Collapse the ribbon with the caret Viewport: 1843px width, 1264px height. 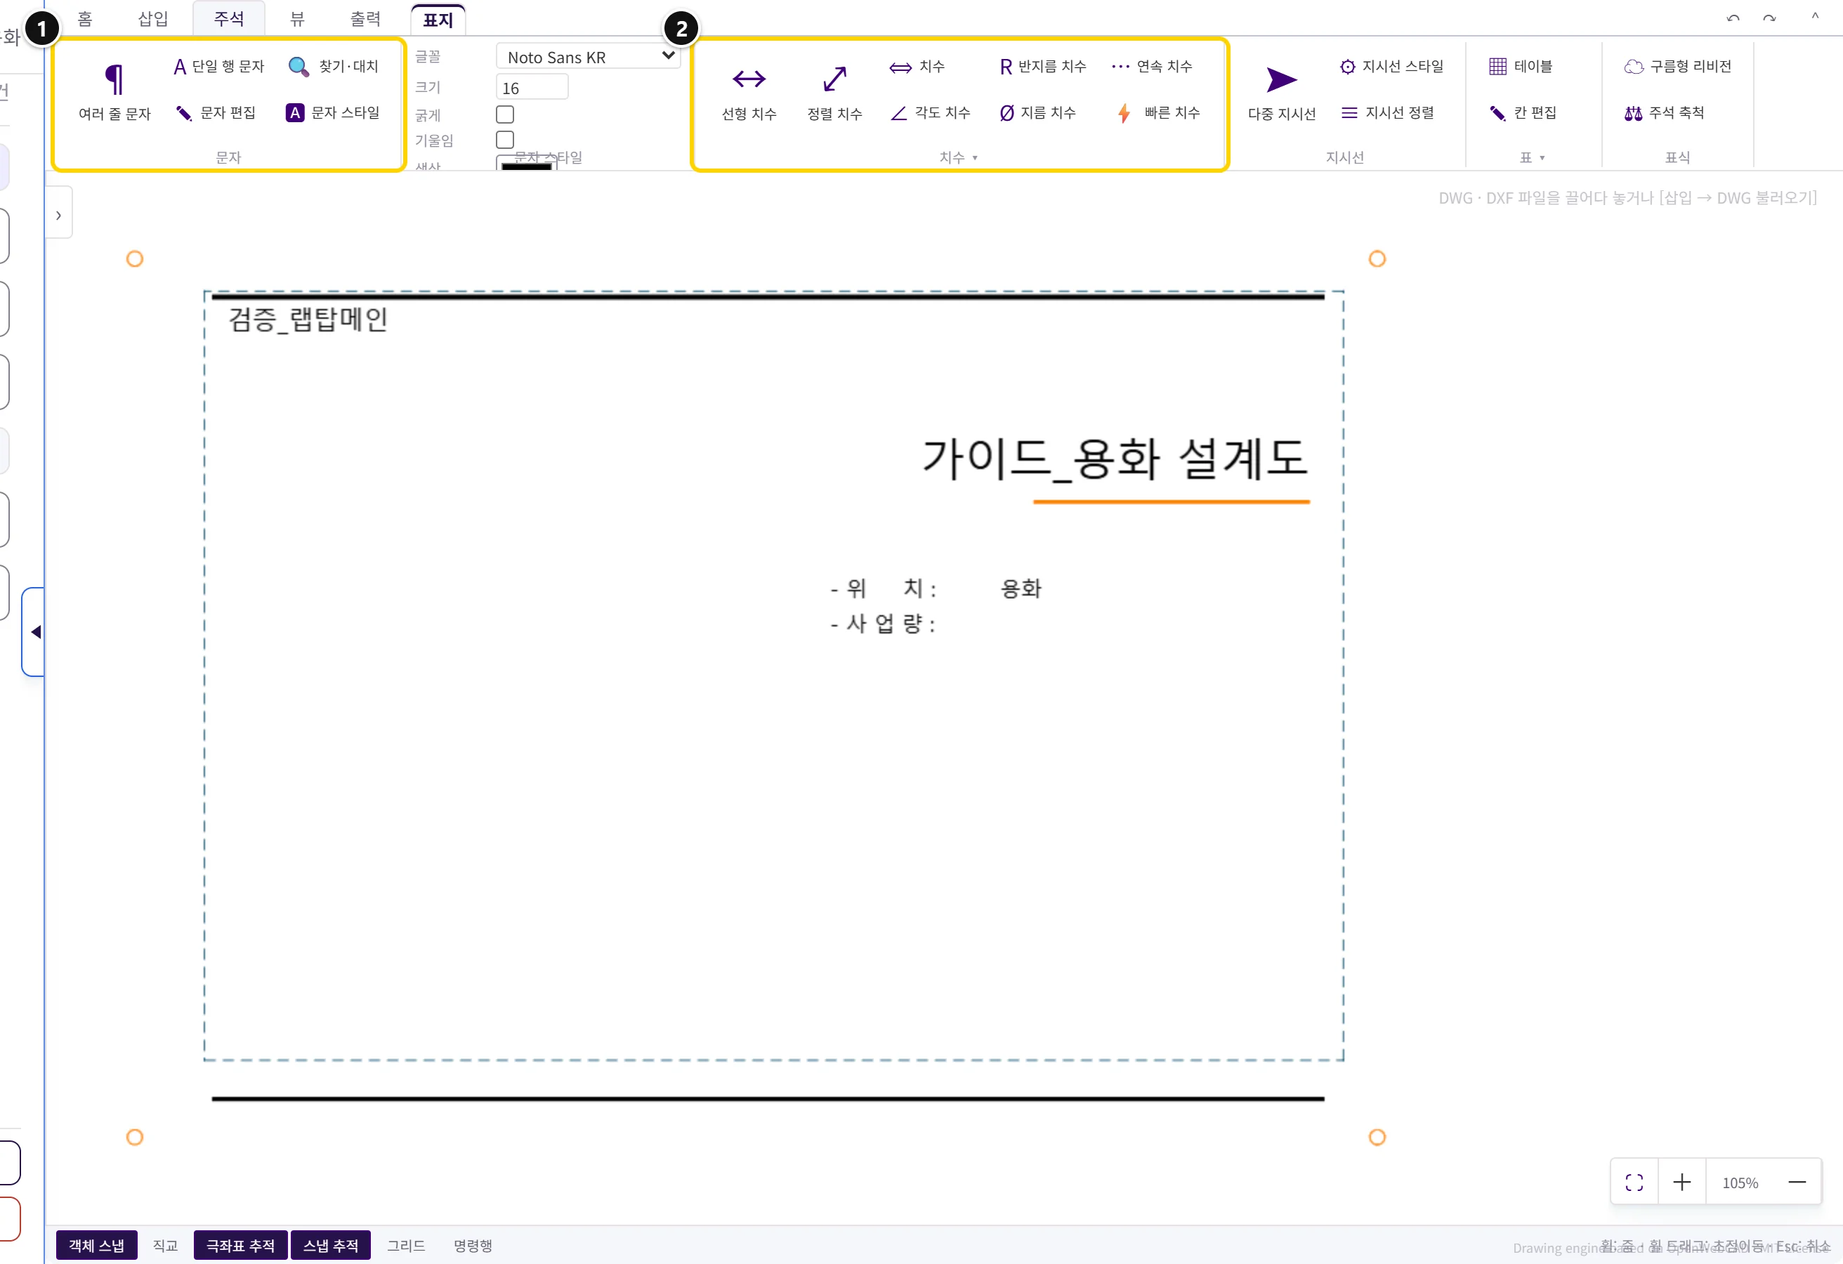pyautogui.click(x=1815, y=17)
